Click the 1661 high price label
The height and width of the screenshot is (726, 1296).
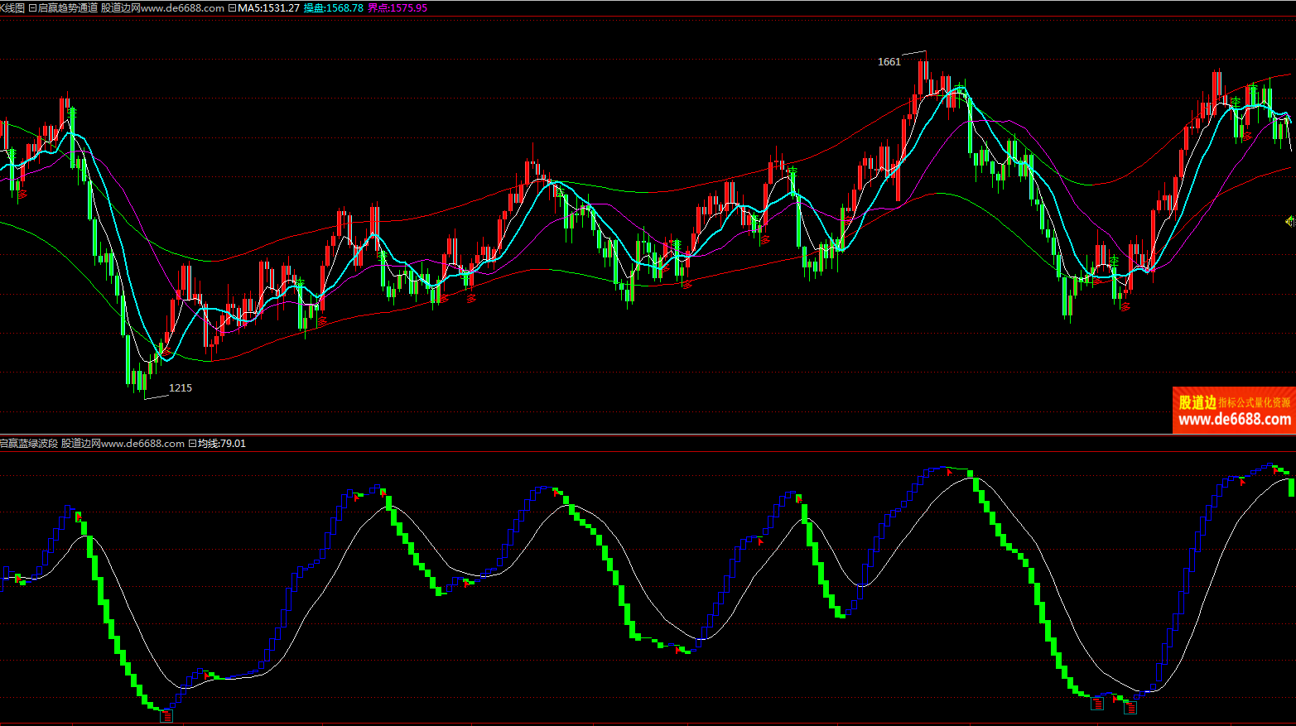pyautogui.click(x=889, y=62)
